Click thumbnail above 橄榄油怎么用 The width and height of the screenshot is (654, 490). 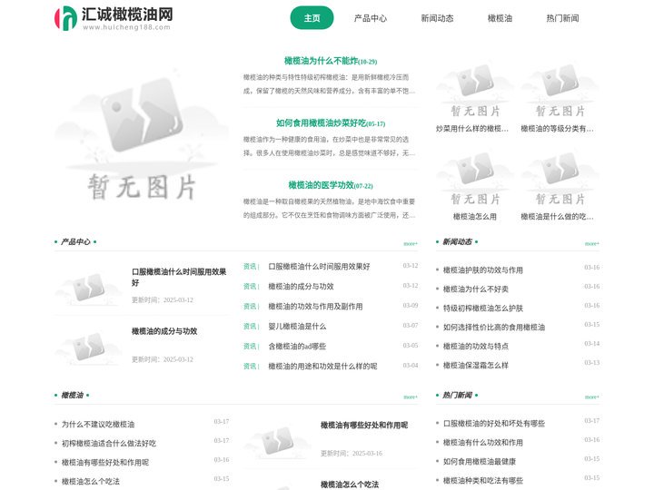click(474, 178)
